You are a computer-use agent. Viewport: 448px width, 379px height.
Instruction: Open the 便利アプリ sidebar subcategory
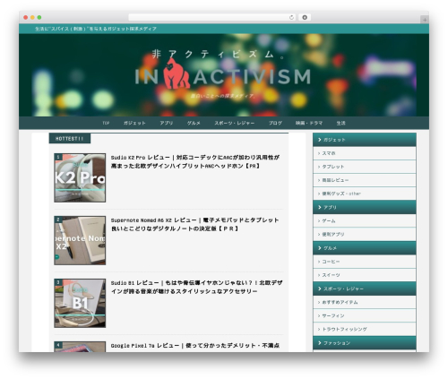tap(365, 234)
